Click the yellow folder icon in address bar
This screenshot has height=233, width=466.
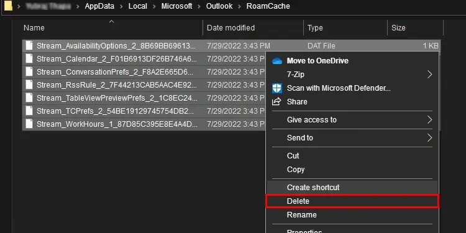pos(8,6)
